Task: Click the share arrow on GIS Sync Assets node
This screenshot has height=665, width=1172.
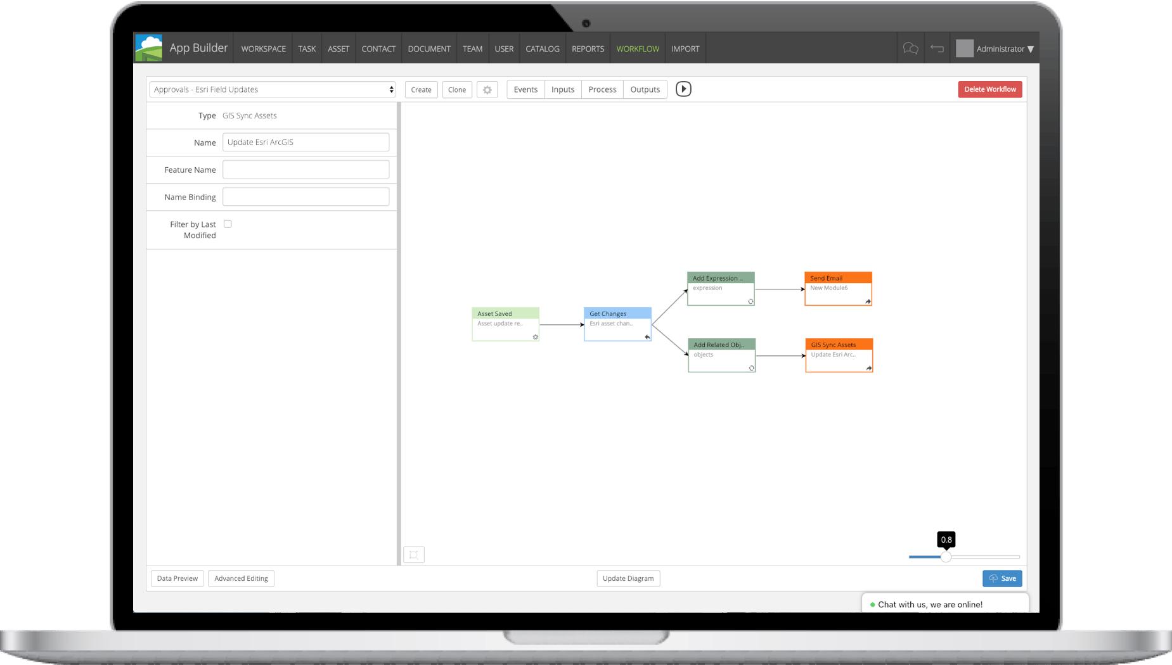Action: click(x=868, y=369)
